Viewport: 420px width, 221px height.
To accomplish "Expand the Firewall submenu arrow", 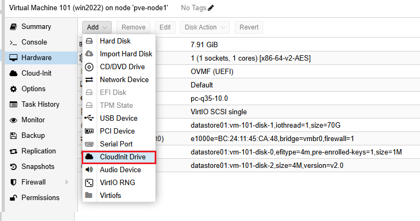I will [67, 182].
